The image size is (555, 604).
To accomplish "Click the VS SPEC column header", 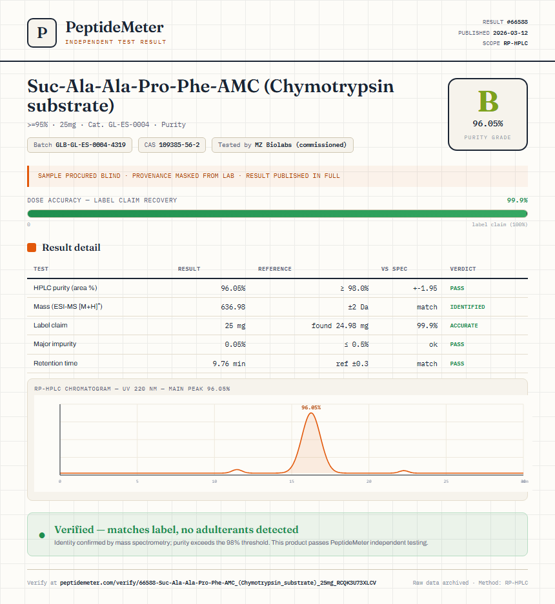I will (394, 269).
